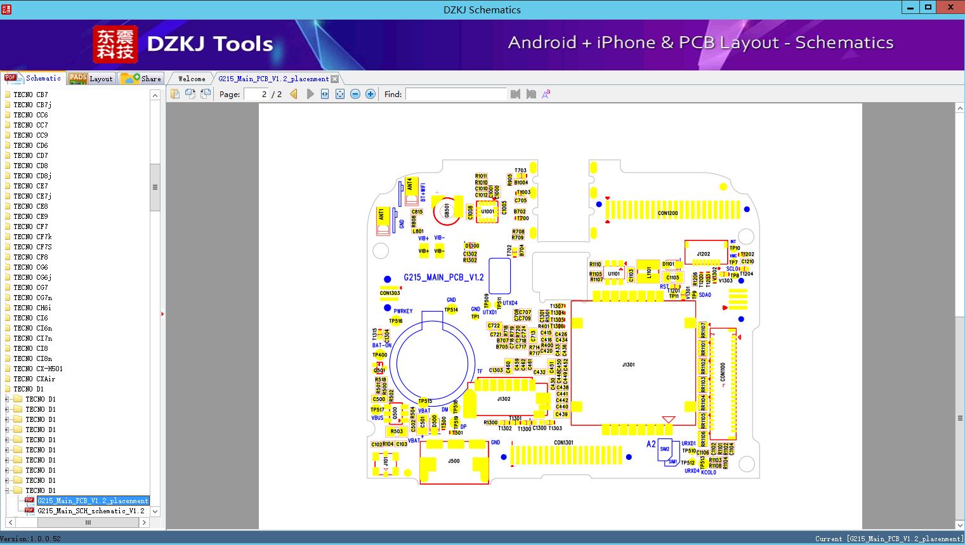Click the find next icon
The image size is (965, 545).
tap(531, 94)
